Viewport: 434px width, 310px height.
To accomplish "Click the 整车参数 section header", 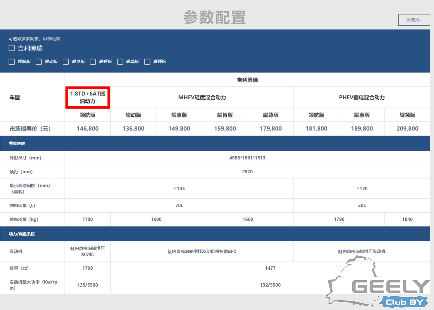I will [17, 144].
